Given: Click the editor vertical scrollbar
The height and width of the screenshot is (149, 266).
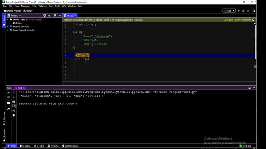Looking at the screenshot, I should click(x=255, y=42).
